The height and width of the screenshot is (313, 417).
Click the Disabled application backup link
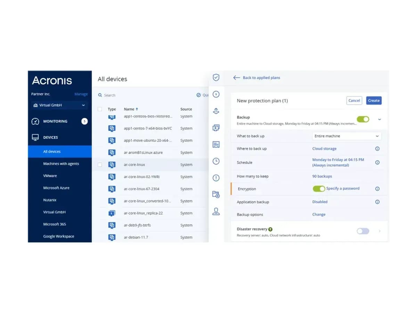[x=320, y=202]
